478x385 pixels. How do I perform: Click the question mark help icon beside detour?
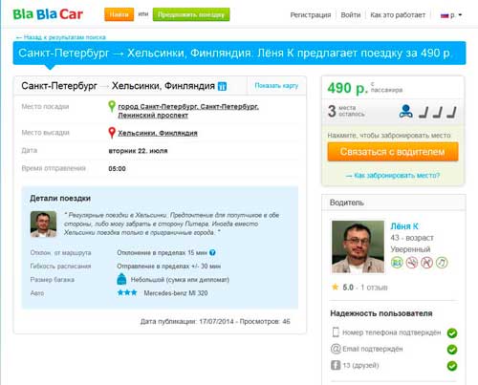212,252
